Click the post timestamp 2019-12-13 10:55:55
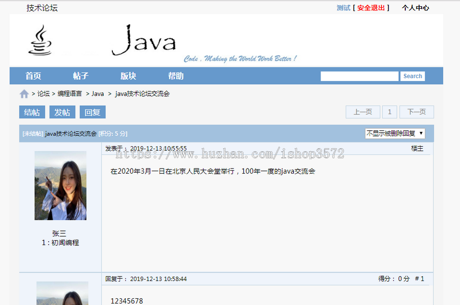 click(158, 148)
